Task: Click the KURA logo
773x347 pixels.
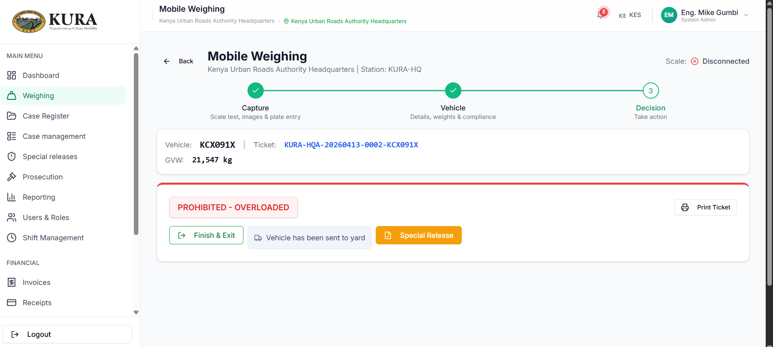Action: 55,21
